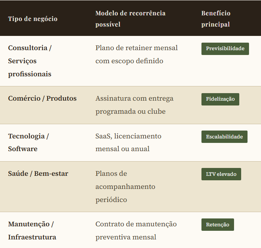Click the word 'Software' in first column
The width and height of the screenshot is (261, 248).
click(x=23, y=149)
